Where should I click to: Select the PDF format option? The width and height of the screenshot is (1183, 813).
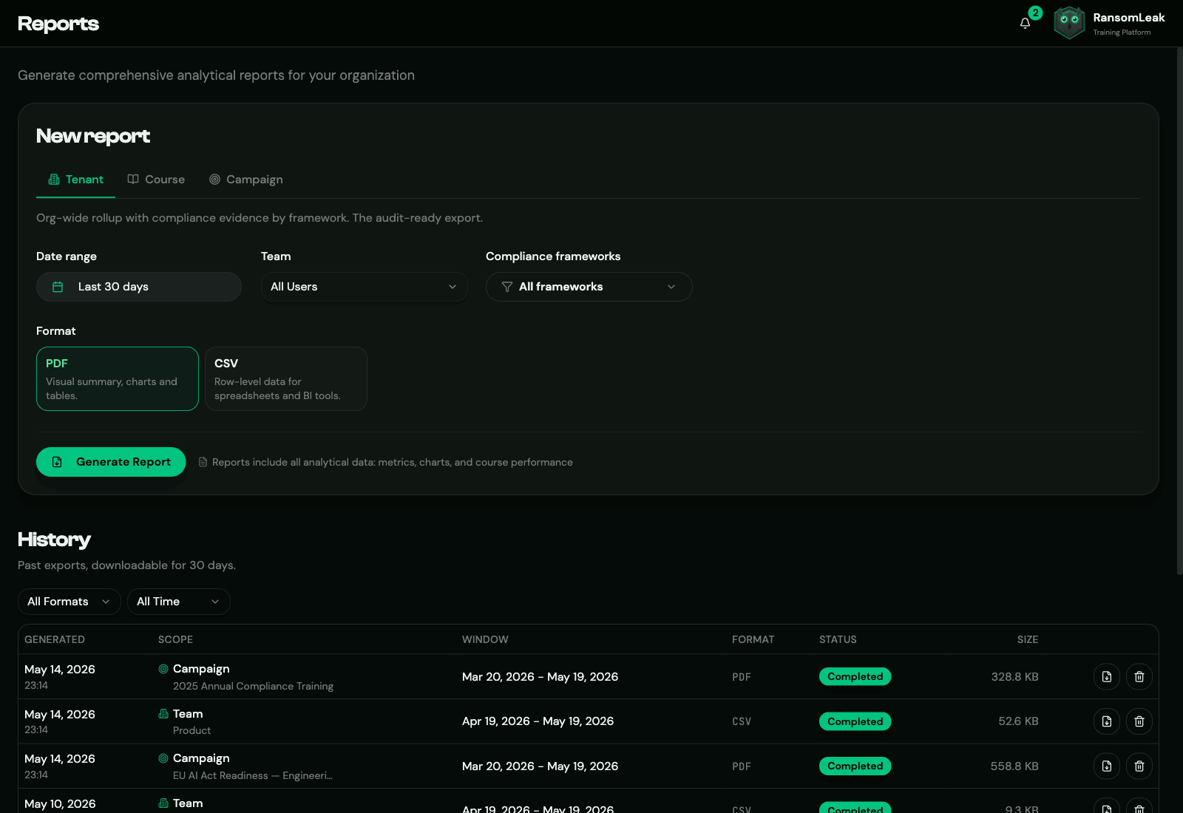click(118, 378)
